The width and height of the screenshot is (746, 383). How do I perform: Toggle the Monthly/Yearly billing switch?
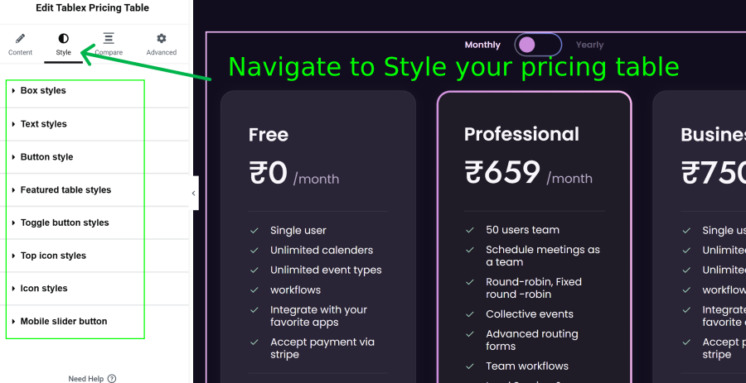(x=538, y=45)
